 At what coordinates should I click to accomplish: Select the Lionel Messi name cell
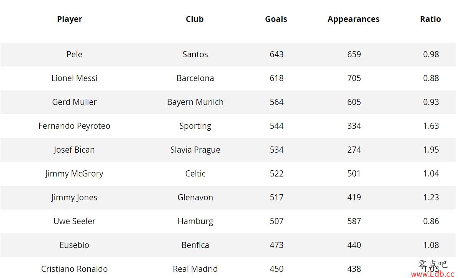[x=74, y=78]
